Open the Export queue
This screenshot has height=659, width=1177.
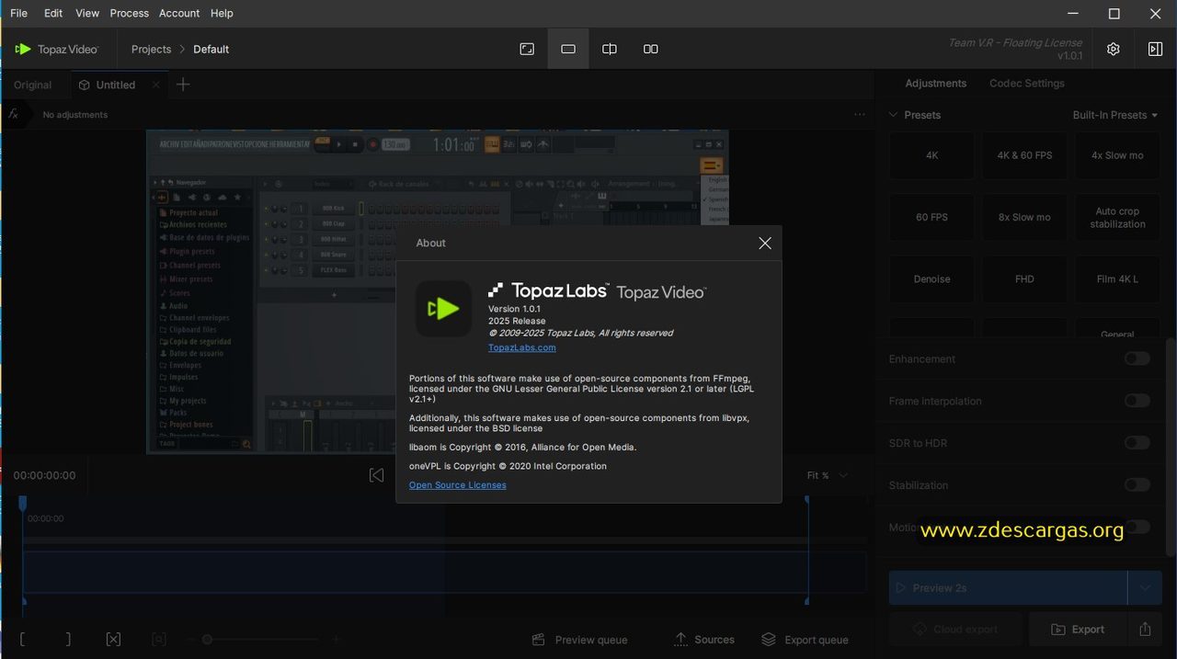(x=806, y=640)
